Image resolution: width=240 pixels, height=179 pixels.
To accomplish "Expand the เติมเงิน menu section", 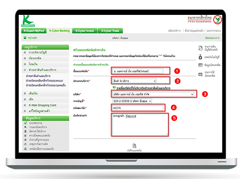I will pos(25,93).
